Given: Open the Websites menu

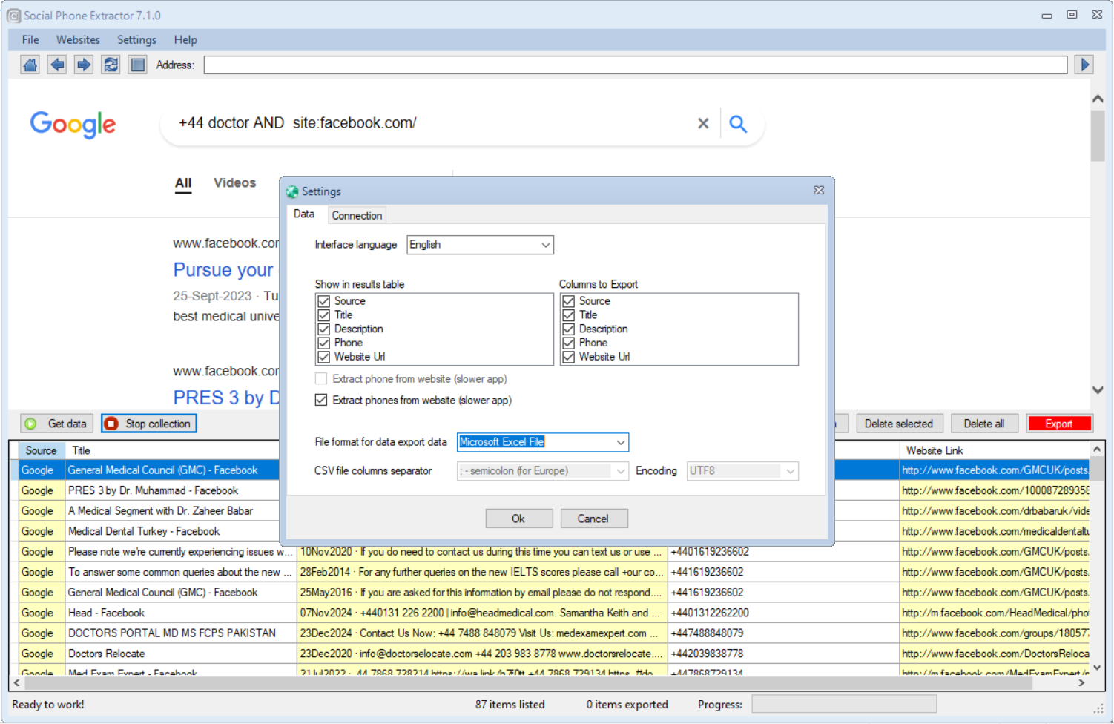Looking at the screenshot, I should coord(78,40).
